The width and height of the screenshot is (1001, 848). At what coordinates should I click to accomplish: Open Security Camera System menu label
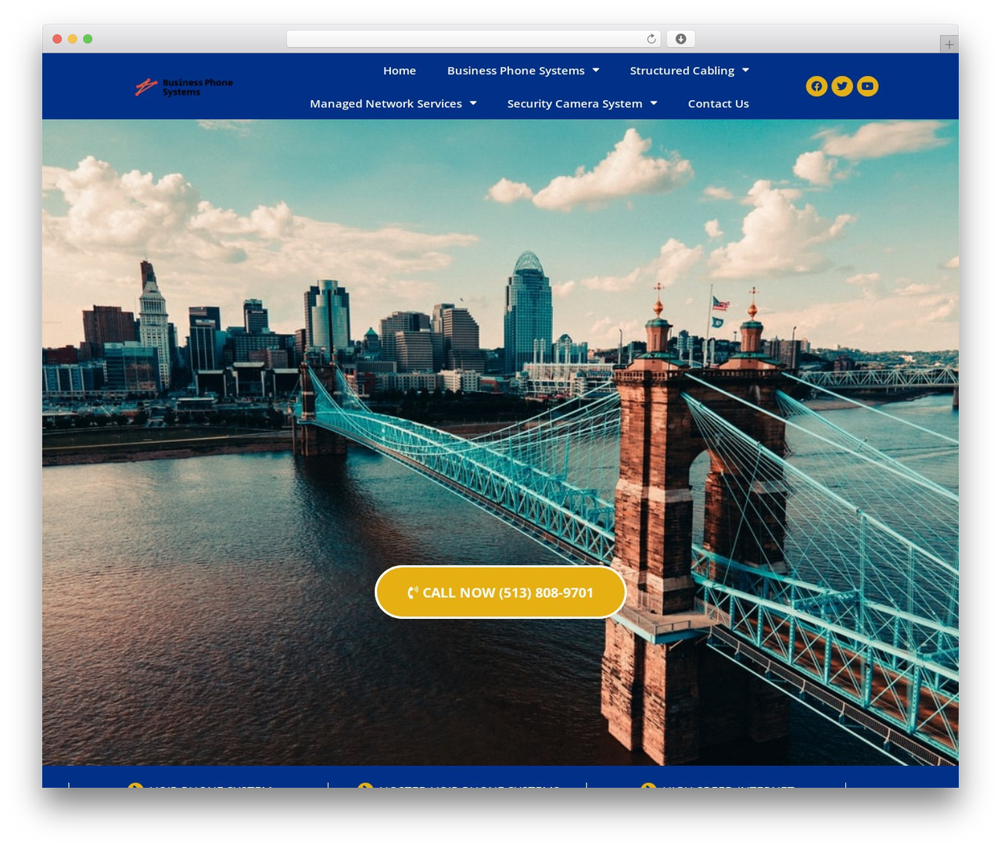(575, 103)
